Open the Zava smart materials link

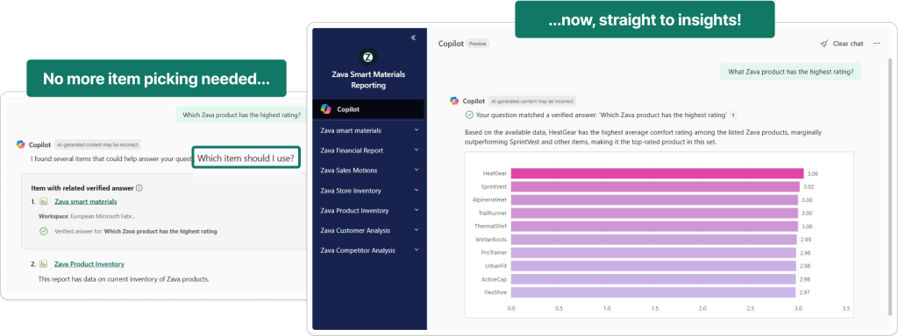85,201
